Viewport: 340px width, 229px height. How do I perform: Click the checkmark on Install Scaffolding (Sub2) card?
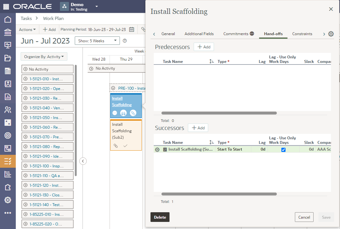point(125,146)
